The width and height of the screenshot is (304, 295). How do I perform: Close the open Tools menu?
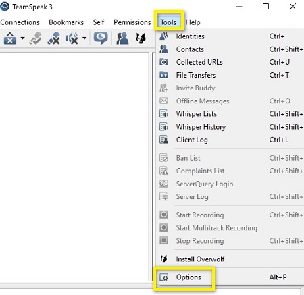click(x=168, y=22)
